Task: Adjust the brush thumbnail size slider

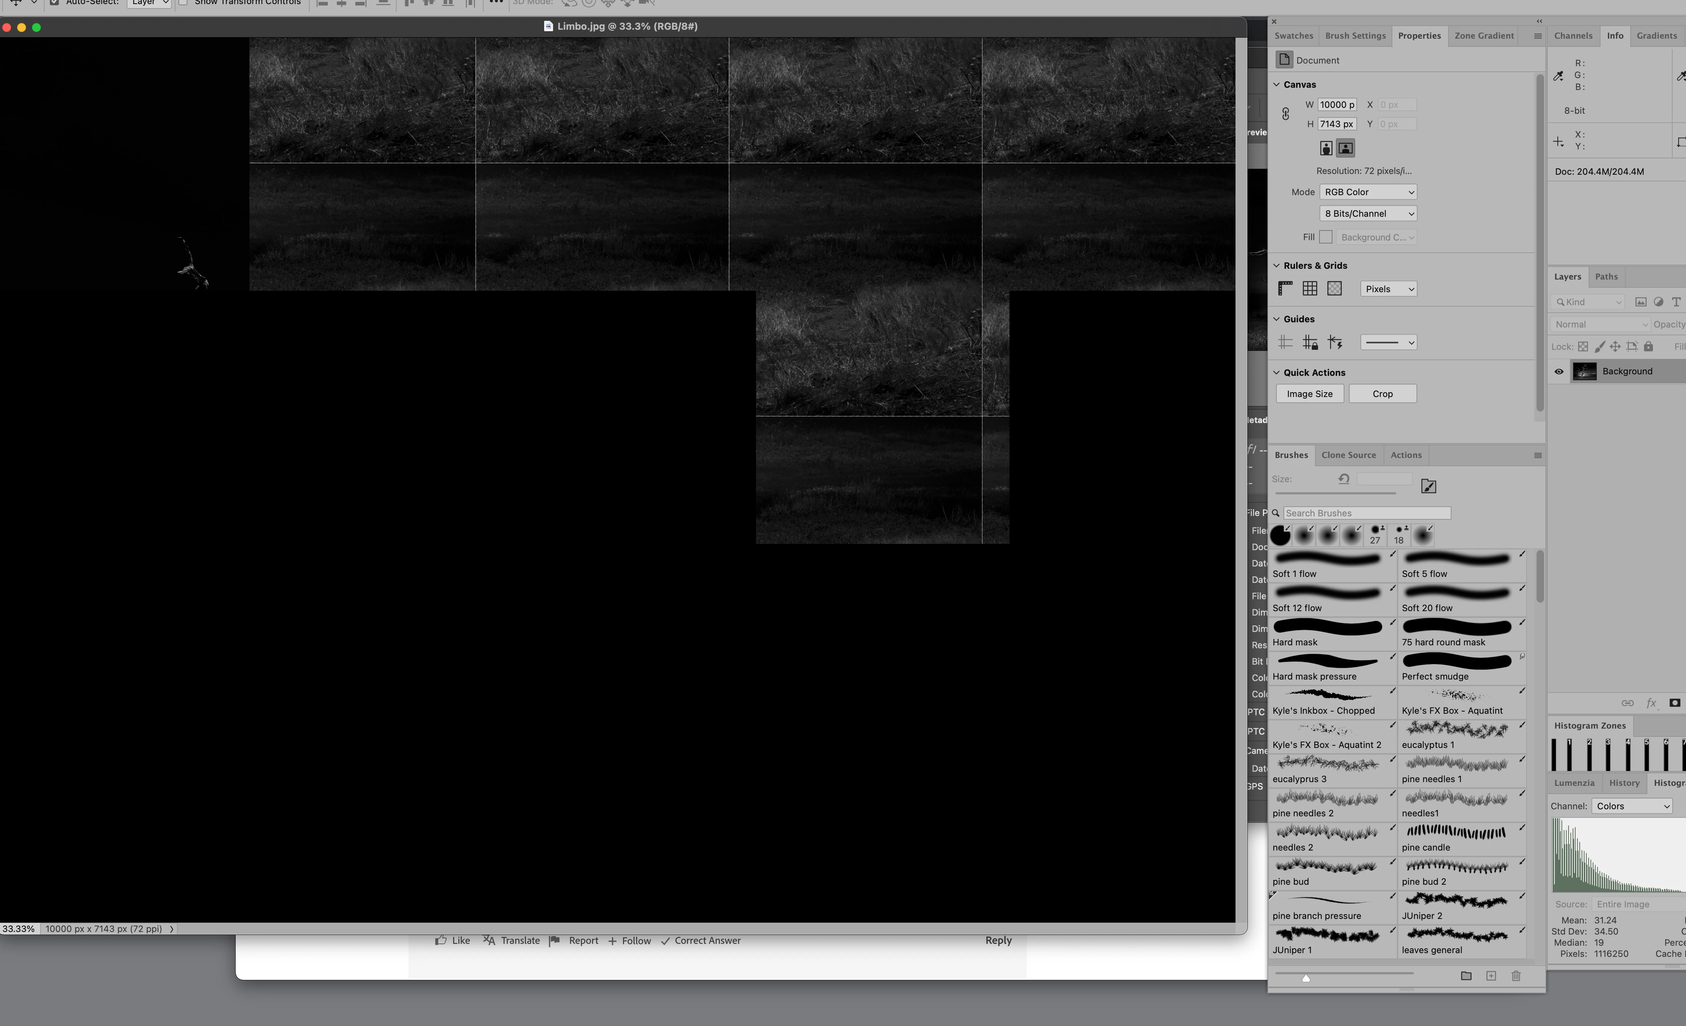Action: 1305,978
